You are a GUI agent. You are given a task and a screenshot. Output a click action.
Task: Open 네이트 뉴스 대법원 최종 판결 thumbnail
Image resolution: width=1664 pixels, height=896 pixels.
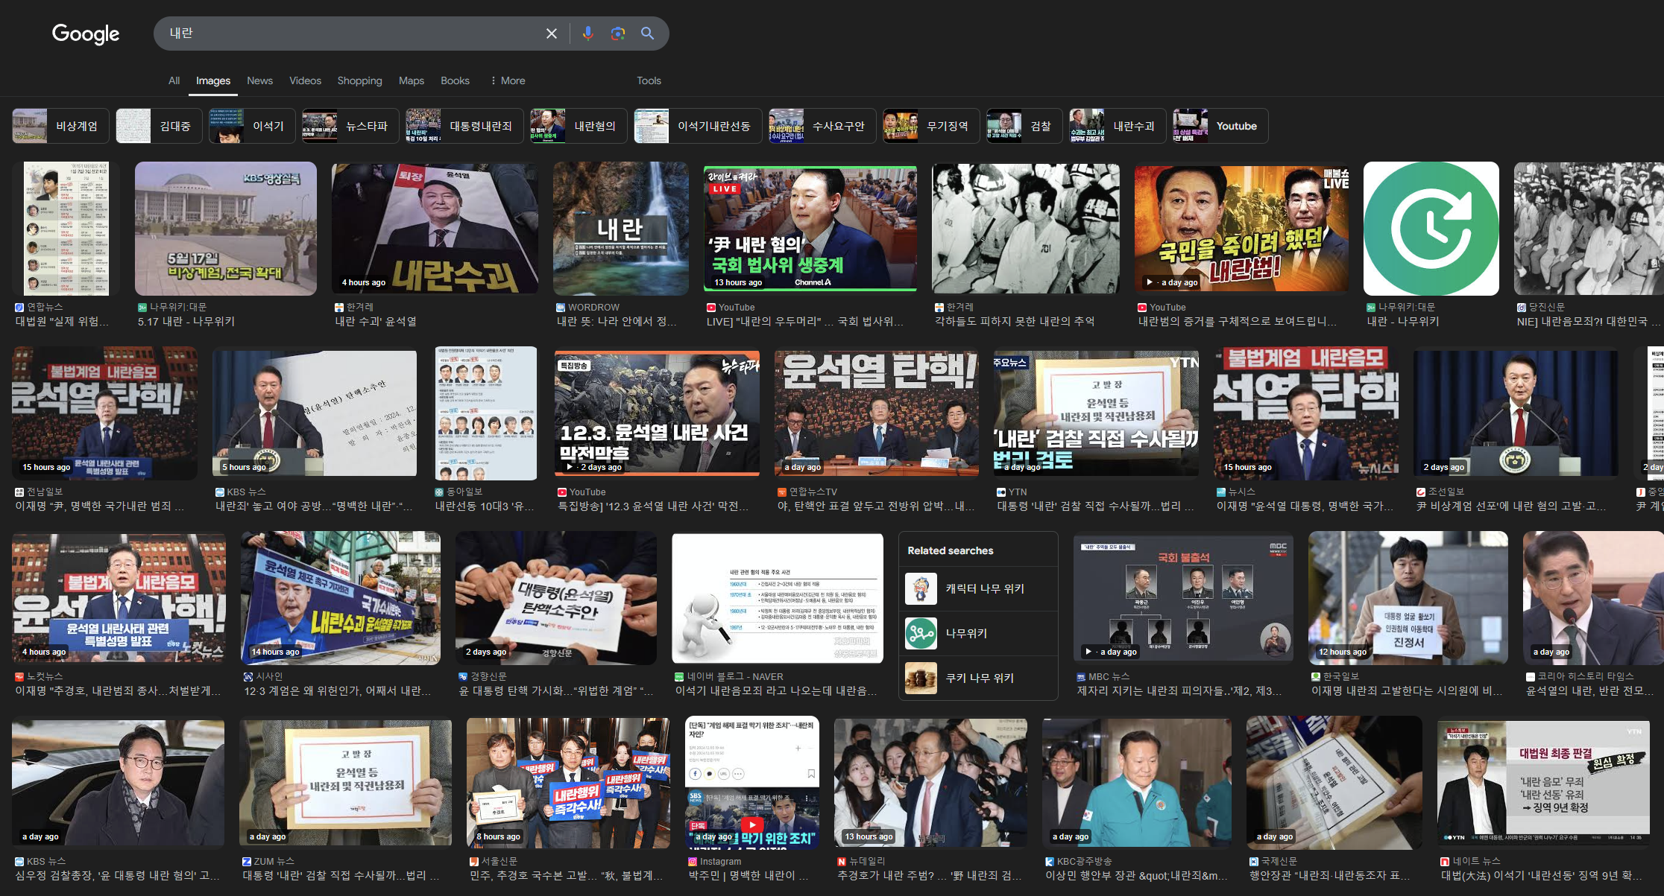click(1544, 783)
